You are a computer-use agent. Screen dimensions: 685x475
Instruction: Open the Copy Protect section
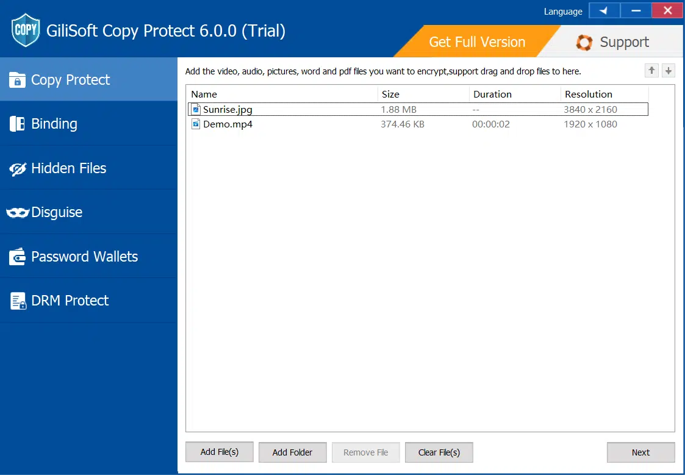point(88,79)
